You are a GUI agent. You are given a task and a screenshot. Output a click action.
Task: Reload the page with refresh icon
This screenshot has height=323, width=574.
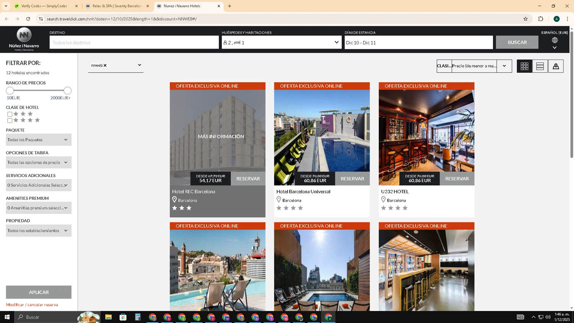[28, 19]
